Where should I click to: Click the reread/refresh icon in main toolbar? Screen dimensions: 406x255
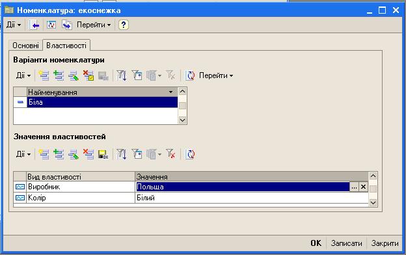51,25
